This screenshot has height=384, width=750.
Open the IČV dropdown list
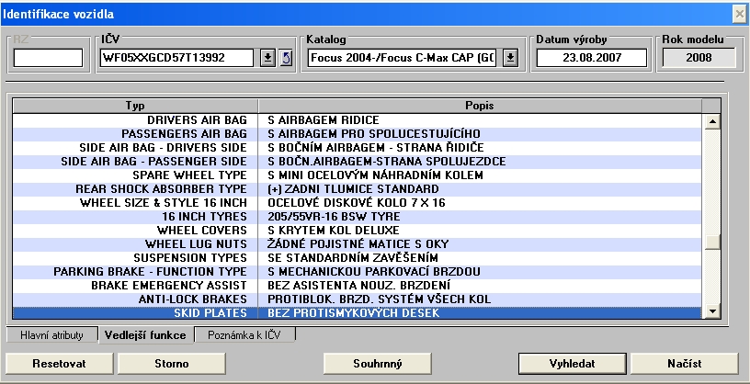click(x=267, y=59)
